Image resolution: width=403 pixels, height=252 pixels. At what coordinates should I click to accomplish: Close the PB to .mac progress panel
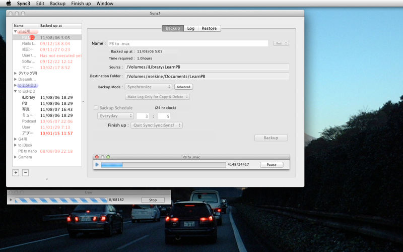(x=97, y=157)
